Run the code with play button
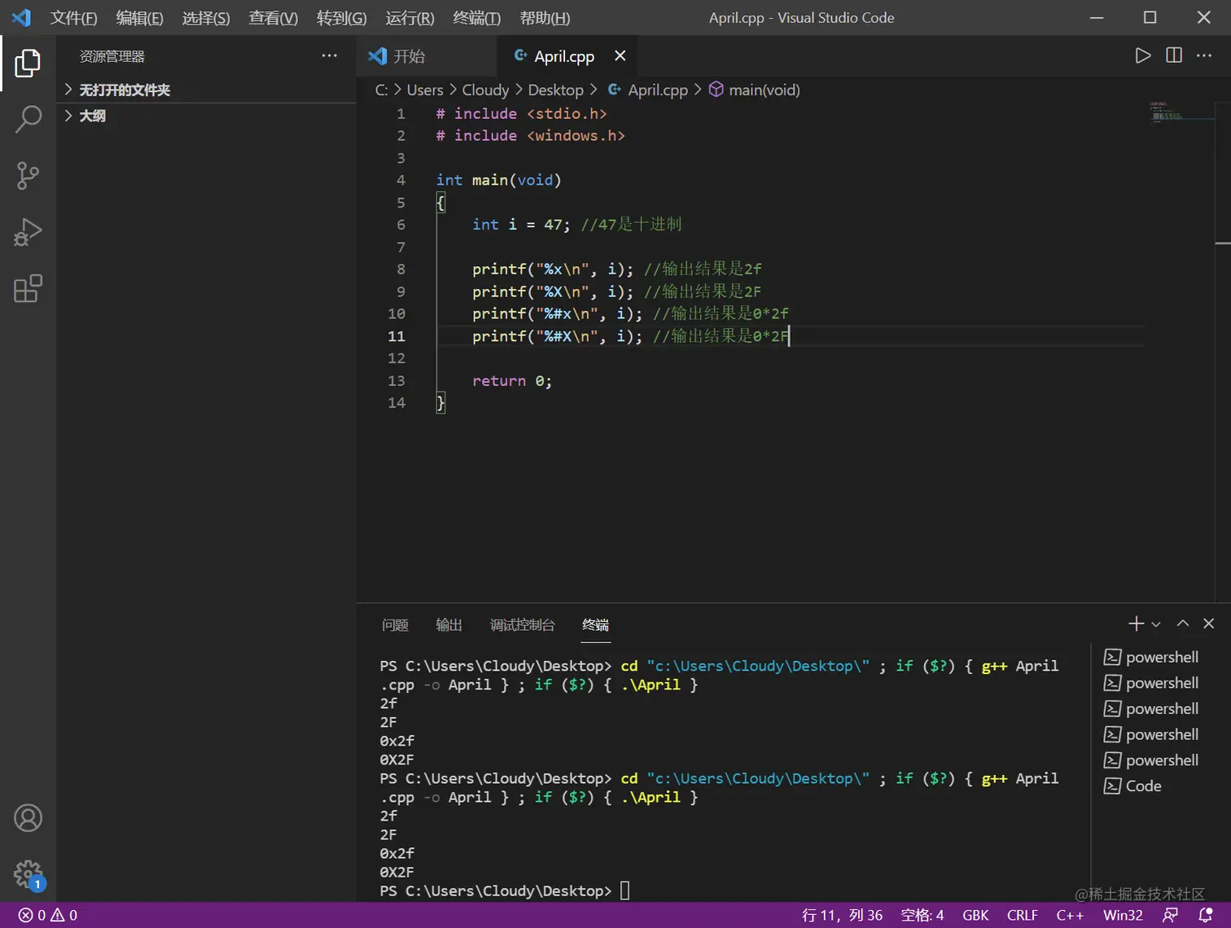This screenshot has height=928, width=1231. click(1143, 55)
